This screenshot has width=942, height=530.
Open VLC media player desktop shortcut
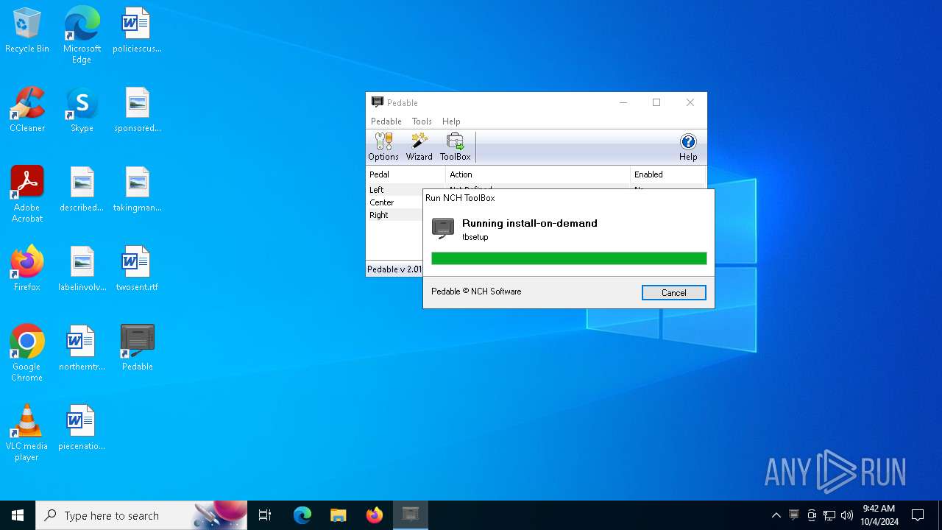coord(27,432)
